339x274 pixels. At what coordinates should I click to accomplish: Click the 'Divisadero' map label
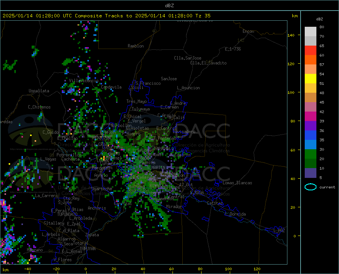click(184, 132)
